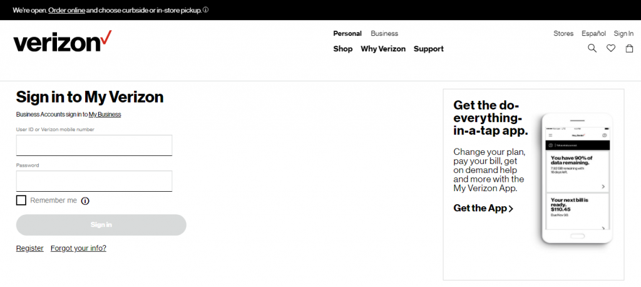Click the gray Sign in button
The width and height of the screenshot is (641, 287).
coord(101,225)
